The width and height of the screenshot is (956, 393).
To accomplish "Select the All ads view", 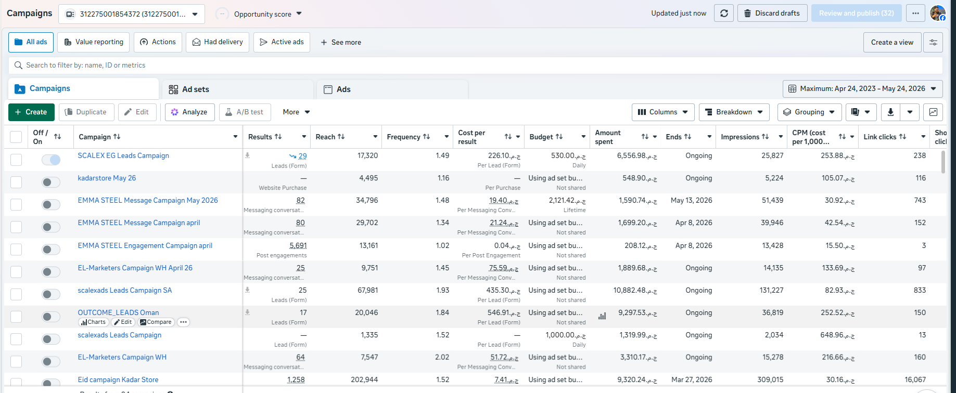I will (x=31, y=42).
